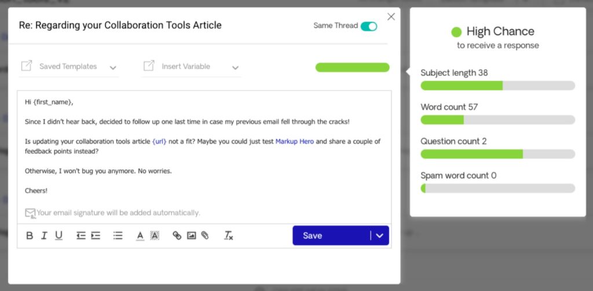The image size is (593, 291).
Task: Insert a bulleted list
Action: point(118,235)
